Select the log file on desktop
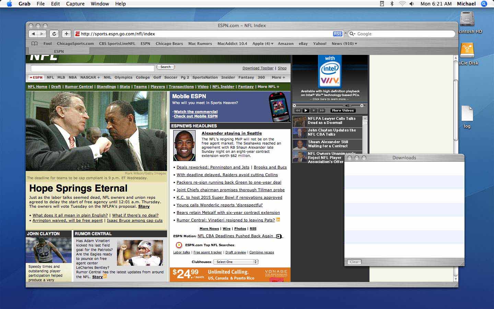Viewport: 494px width, 309px height. coord(467,114)
